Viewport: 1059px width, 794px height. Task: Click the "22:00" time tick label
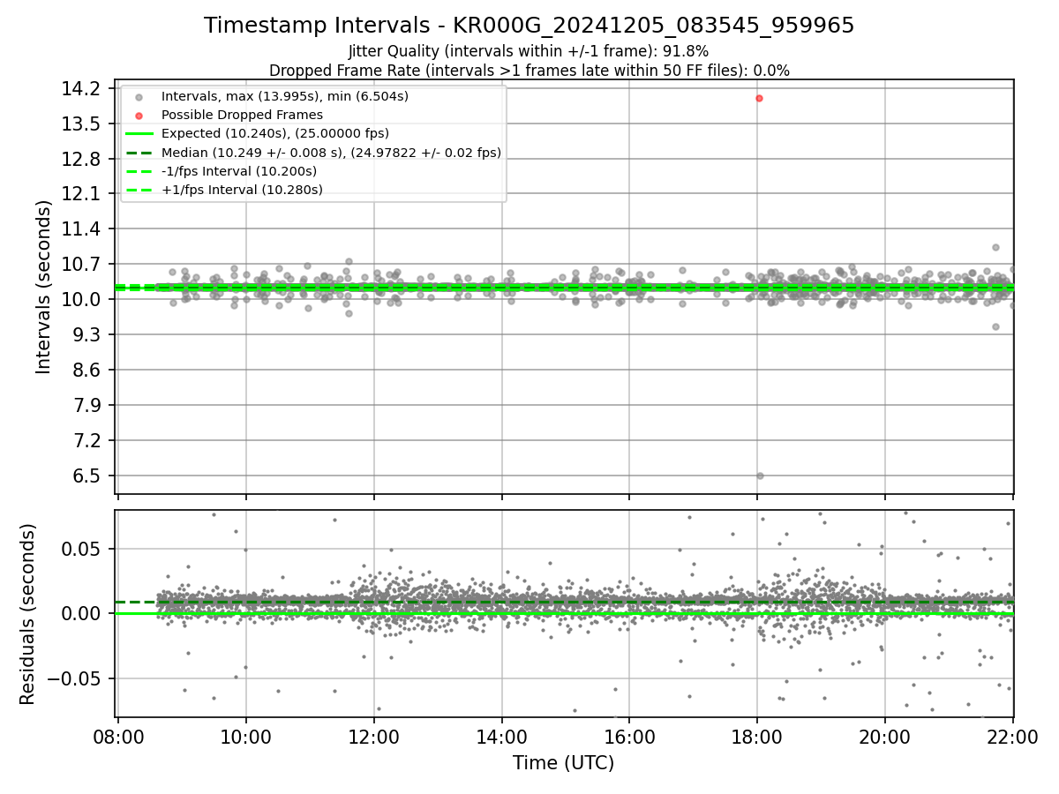(1012, 738)
